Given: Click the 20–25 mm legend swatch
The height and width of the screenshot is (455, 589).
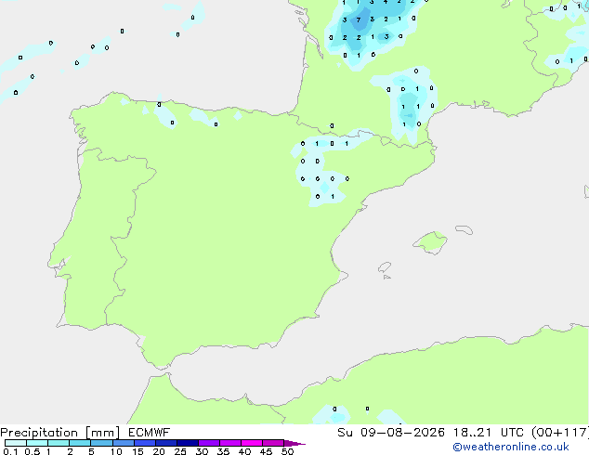Looking at the screenshot, I should pos(165,443).
